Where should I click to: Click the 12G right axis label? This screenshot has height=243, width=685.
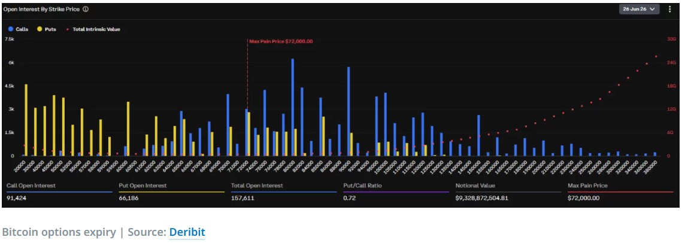coord(671,110)
